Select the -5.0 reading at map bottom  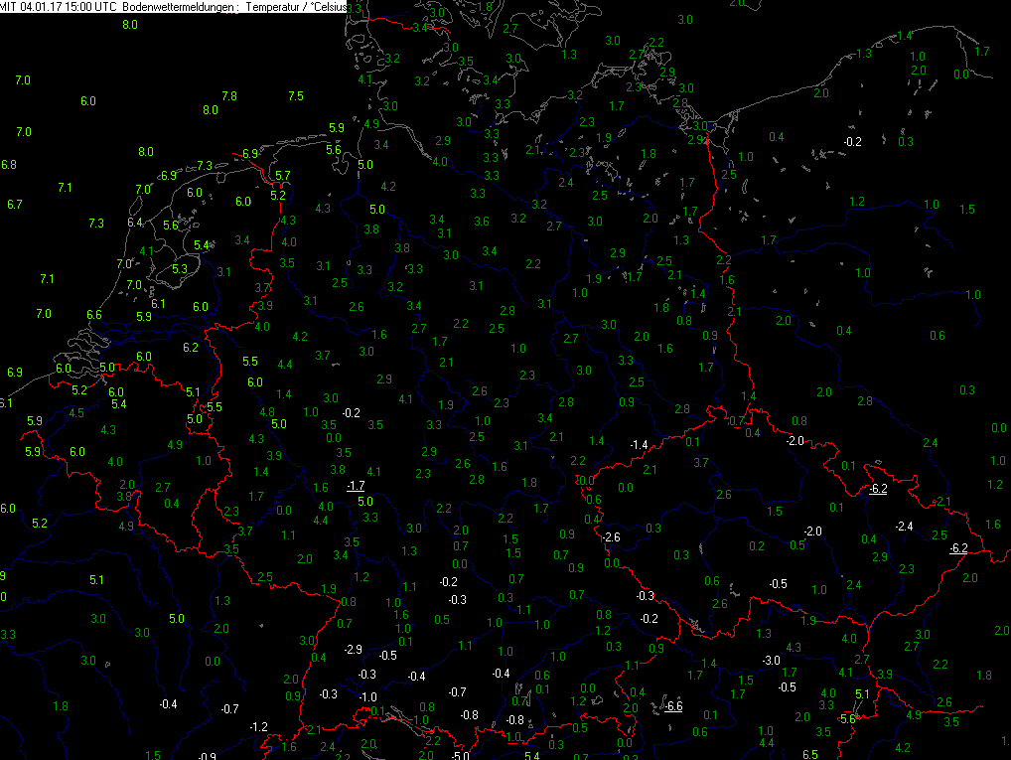[459, 755]
